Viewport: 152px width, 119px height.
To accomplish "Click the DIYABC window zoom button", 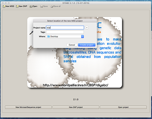I will pyautogui.click(x=9, y=3).
